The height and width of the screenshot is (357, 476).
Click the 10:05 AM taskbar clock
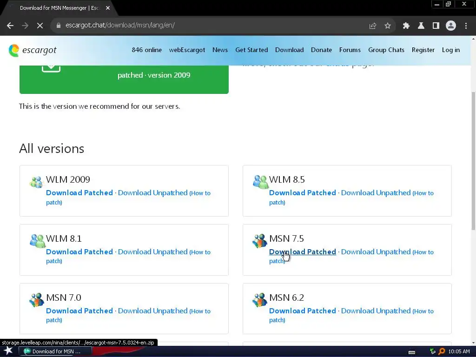[459, 351]
